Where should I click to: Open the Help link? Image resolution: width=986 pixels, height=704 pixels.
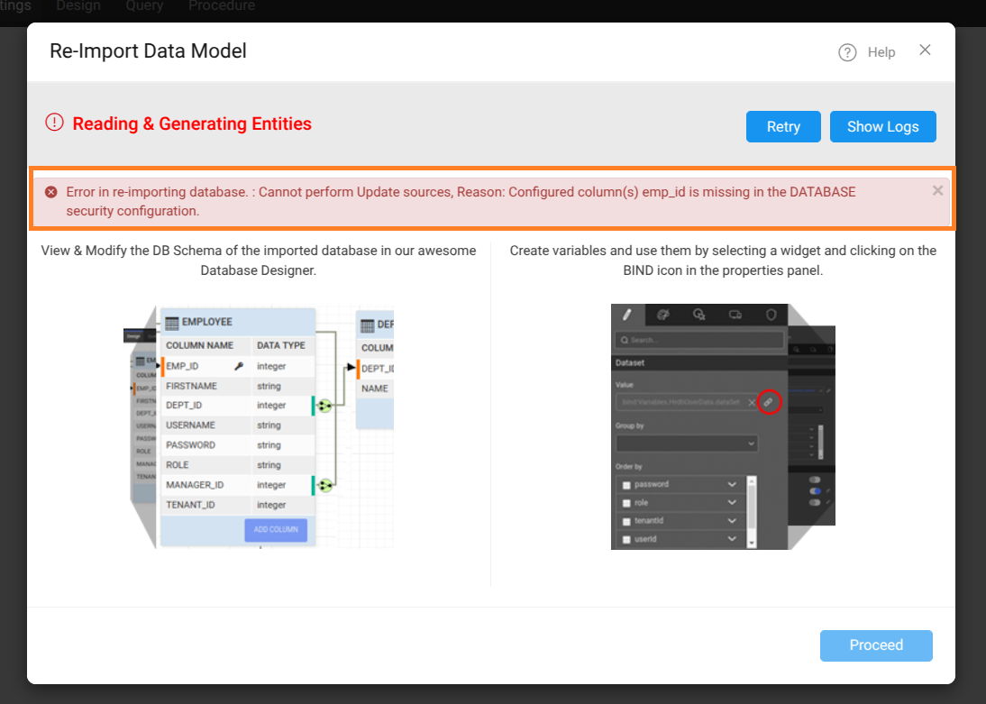point(881,52)
